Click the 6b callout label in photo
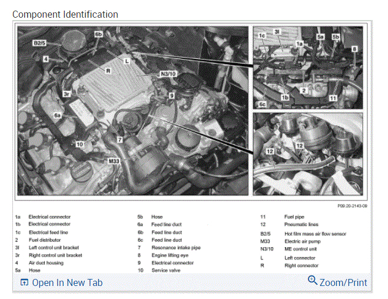The height and width of the screenshot is (299, 388). coord(98,34)
